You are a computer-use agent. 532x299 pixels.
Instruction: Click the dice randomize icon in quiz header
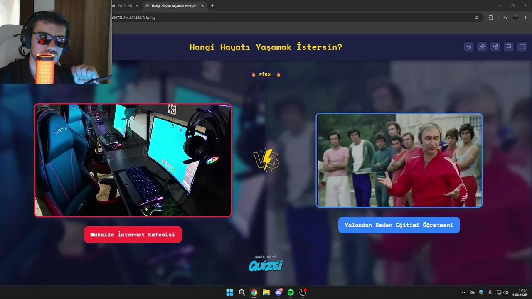[x=482, y=47]
